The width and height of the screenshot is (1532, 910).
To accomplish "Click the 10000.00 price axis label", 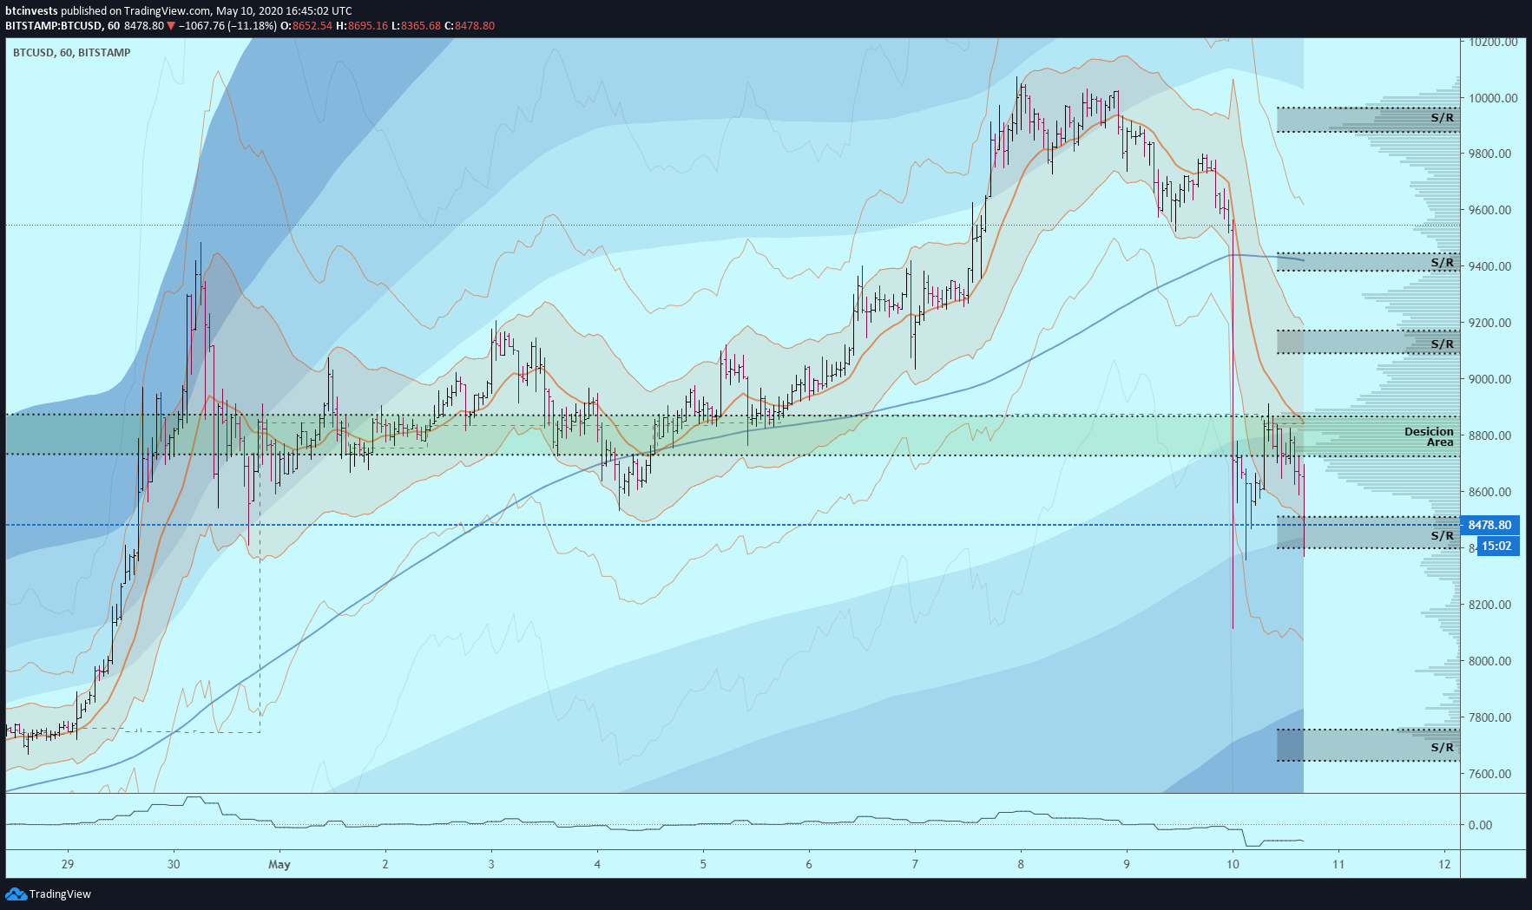I will point(1493,98).
